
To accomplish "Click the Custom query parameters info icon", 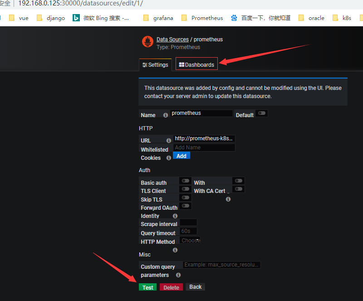I will click(178, 275).
